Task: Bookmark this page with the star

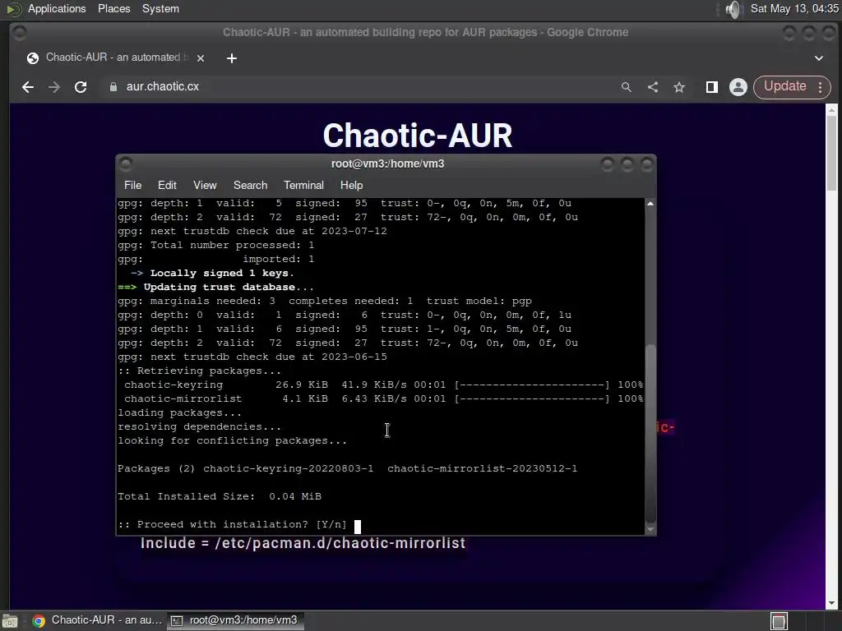Action: [679, 87]
